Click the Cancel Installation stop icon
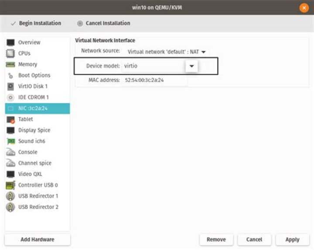This screenshot has height=250, width=314. coord(80,24)
